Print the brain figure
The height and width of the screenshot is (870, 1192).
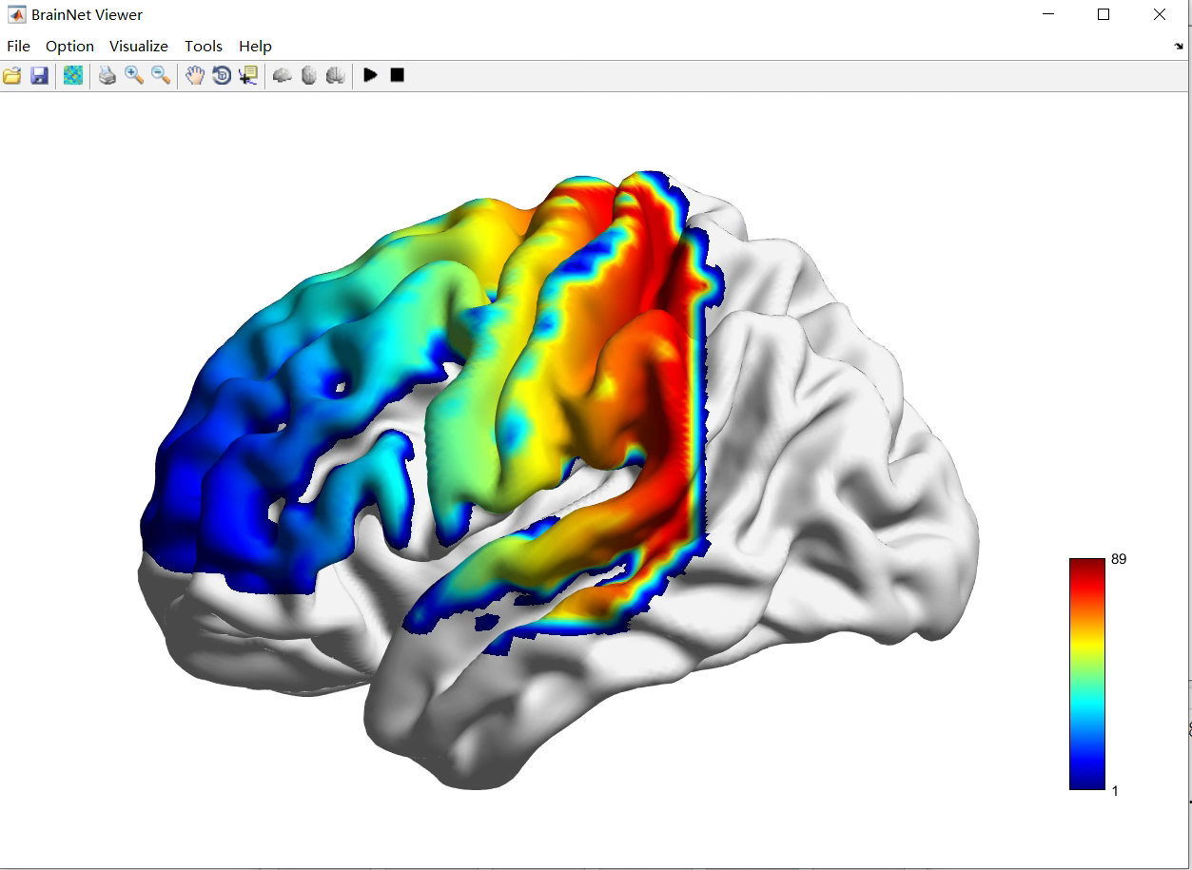107,75
